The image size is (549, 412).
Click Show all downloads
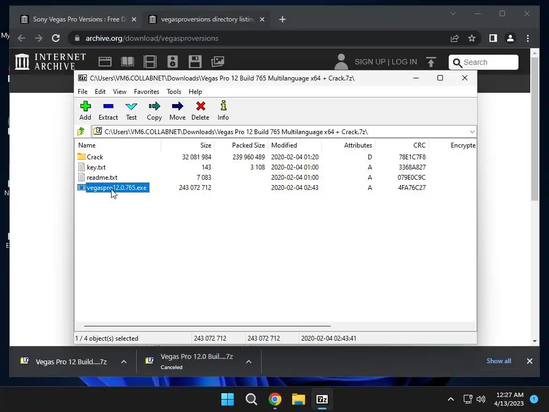(499, 361)
